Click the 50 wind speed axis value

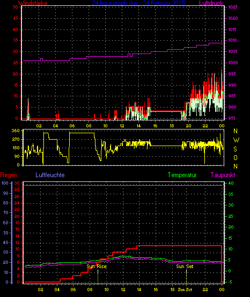point(16,7)
